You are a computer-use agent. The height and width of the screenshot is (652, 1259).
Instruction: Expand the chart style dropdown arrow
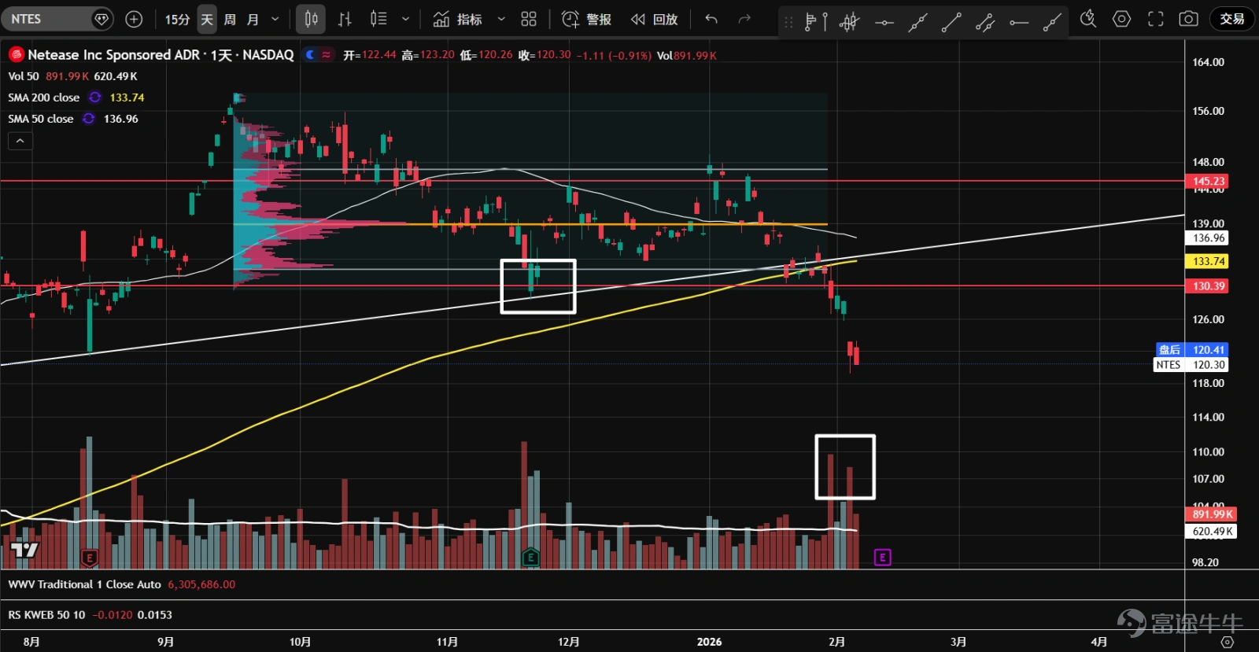(405, 19)
